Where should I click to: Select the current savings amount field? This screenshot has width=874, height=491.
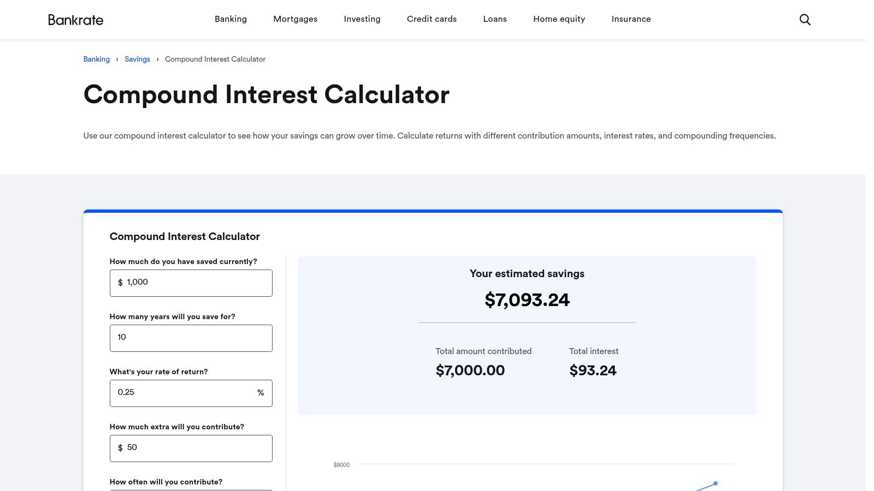pos(191,283)
